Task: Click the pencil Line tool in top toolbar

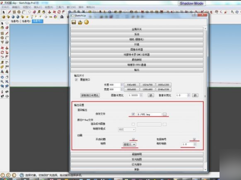Action: (x=9, y=12)
